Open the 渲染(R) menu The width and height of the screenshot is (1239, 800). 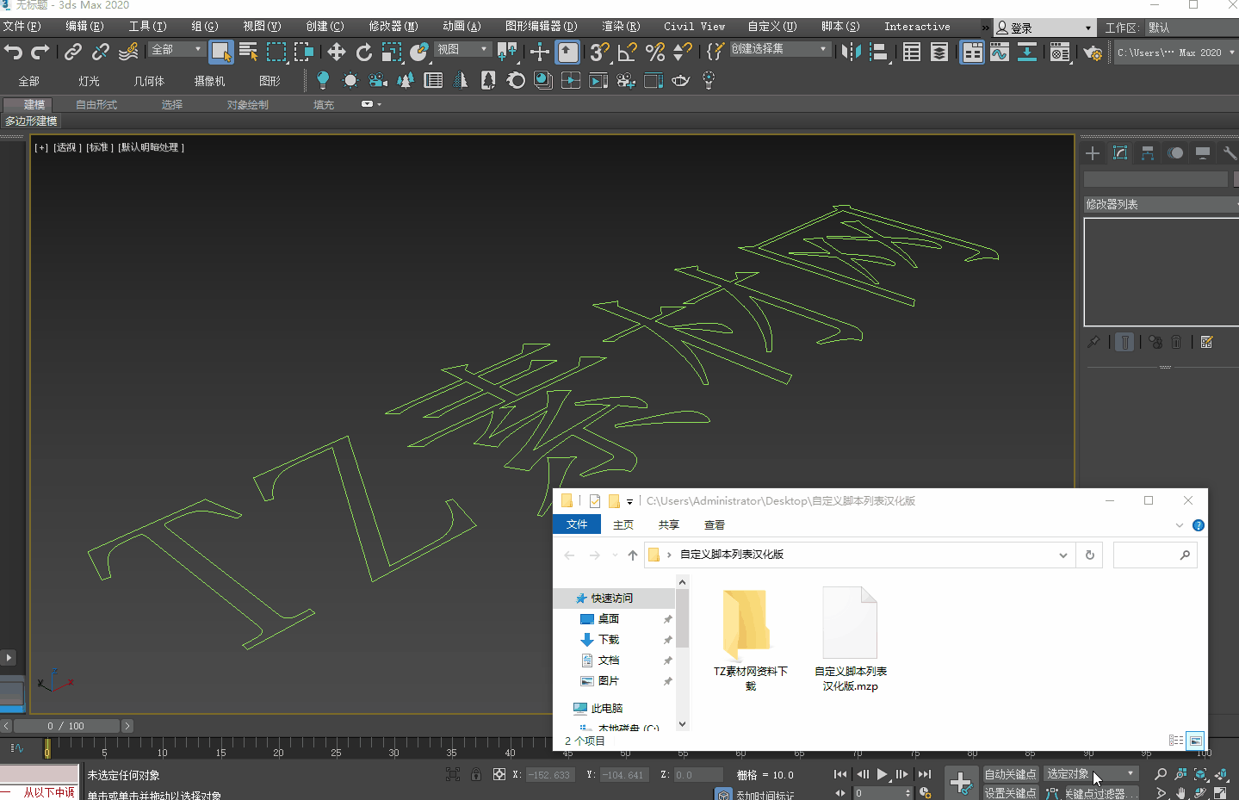pos(621,27)
